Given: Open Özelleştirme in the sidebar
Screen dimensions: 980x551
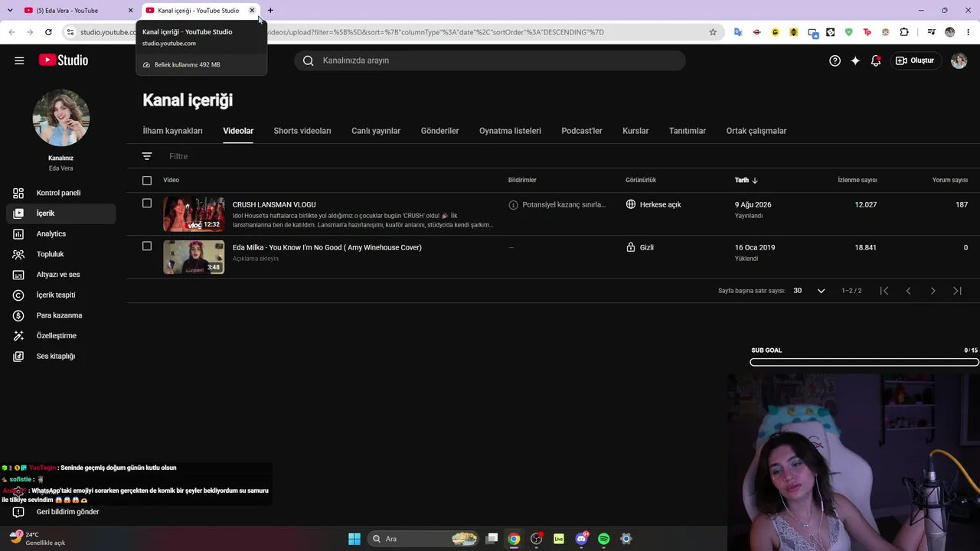Looking at the screenshot, I should pyautogui.click(x=61, y=336).
